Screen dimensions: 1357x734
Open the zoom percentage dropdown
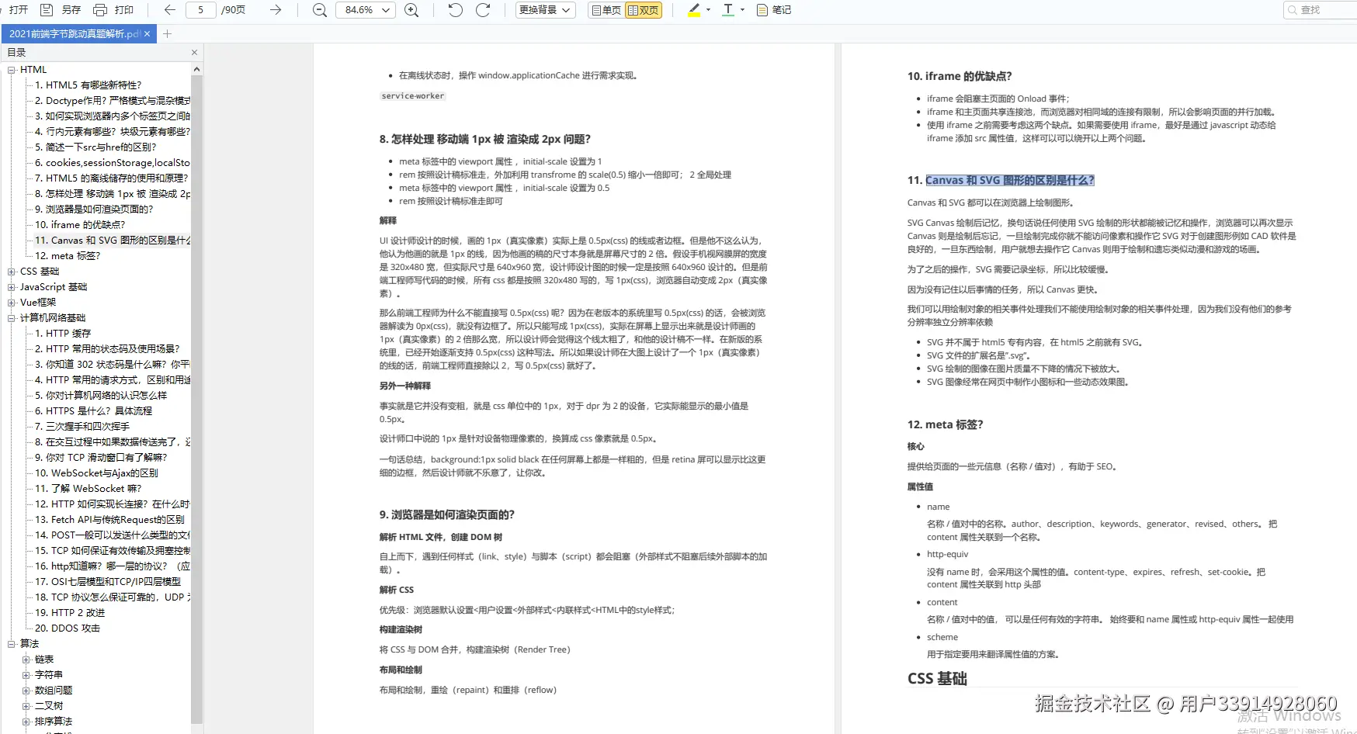[x=386, y=10]
